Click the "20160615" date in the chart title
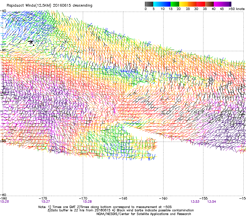Screen dimensions: 246x216 [x=62, y=5]
